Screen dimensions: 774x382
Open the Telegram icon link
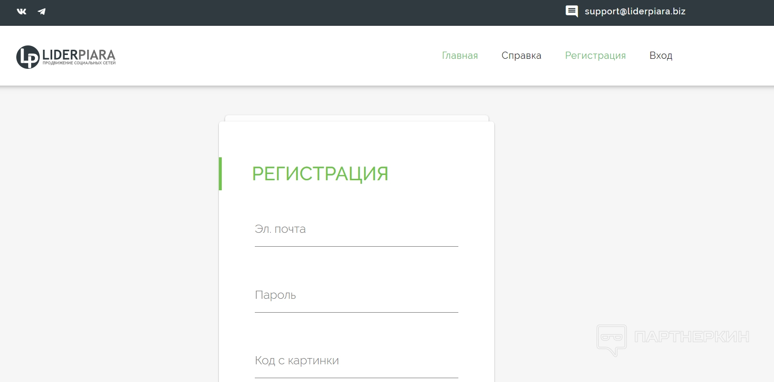pyautogui.click(x=42, y=11)
